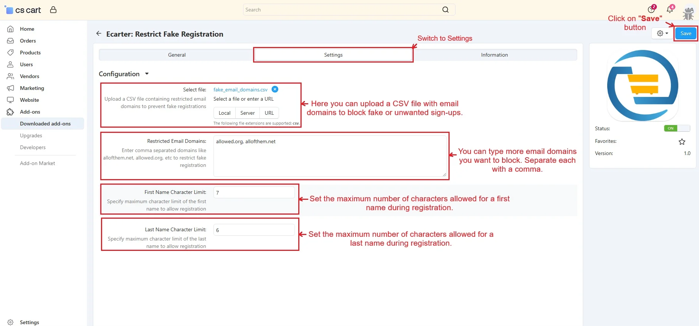Click the Users person icon

[x=10, y=64]
